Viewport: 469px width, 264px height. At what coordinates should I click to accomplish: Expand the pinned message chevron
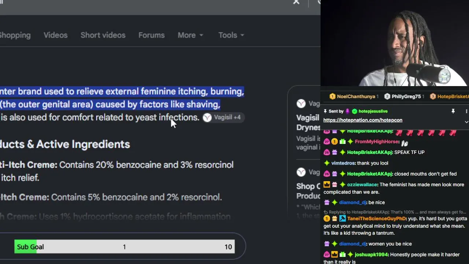(466, 122)
